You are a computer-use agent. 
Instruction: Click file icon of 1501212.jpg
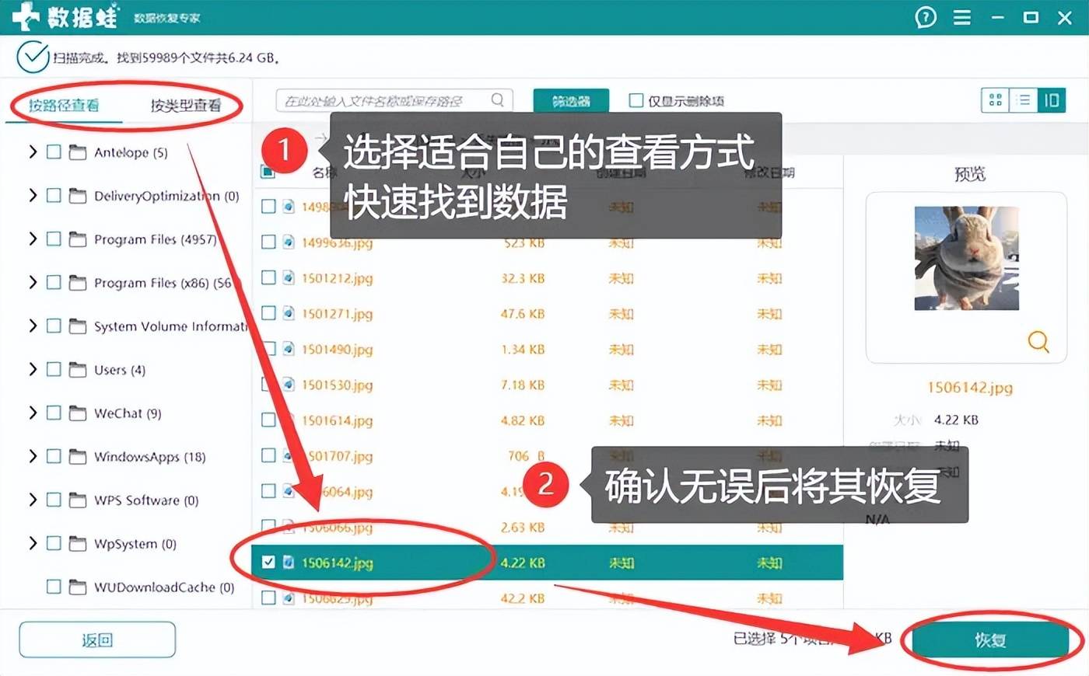[x=289, y=277]
